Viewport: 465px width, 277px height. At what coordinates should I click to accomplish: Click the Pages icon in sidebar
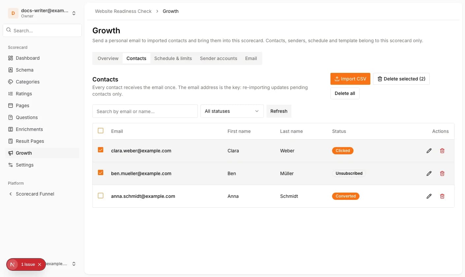(x=11, y=106)
